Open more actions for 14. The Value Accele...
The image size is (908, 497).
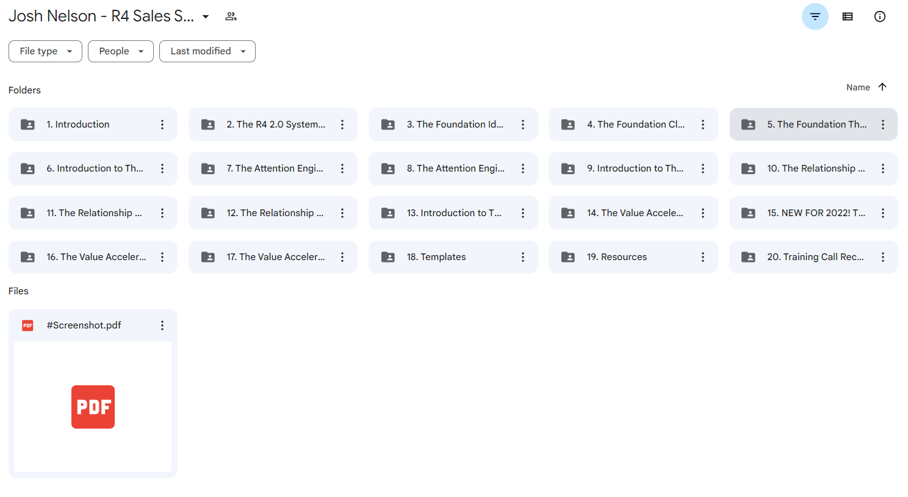click(x=703, y=213)
